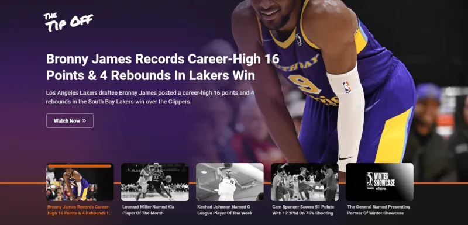Viewport: 468px width, 225px height.
Task: Open The General Presenting Partner caption
Action: click(x=378, y=210)
